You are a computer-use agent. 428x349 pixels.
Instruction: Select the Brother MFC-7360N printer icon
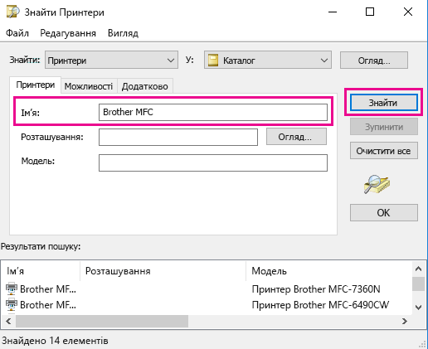click(x=12, y=288)
